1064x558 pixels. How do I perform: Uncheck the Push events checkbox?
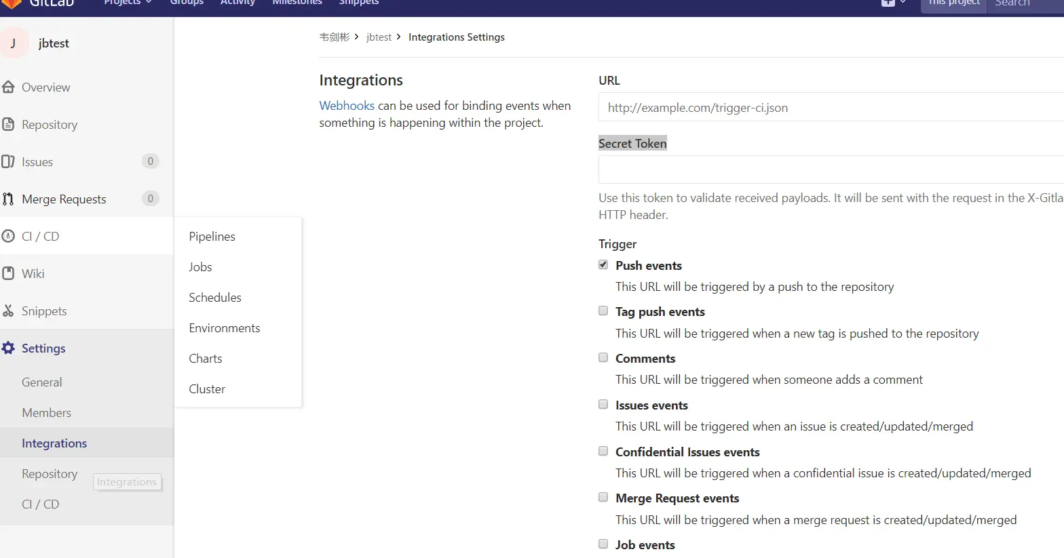coord(603,265)
